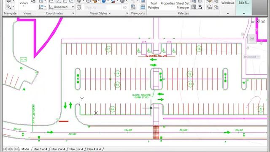Click the next layout tab arrow

(x=12, y=149)
